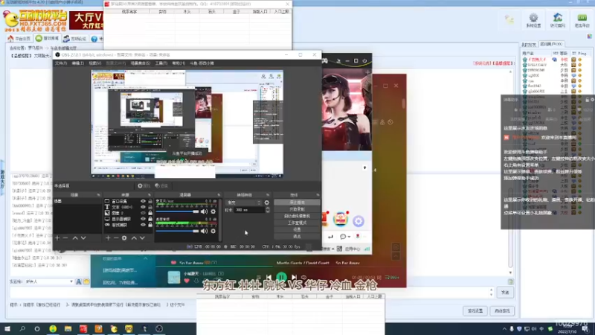Switch to My Friends tab in user list
Screen dimensions: 595x335
529,45
